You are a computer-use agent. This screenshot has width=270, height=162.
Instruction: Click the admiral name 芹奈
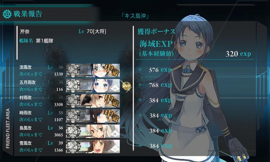[x=25, y=32]
